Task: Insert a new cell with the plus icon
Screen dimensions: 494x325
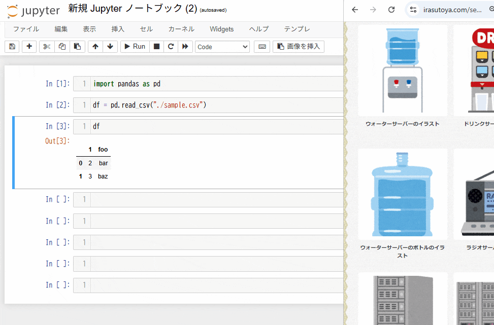Action: (x=29, y=46)
